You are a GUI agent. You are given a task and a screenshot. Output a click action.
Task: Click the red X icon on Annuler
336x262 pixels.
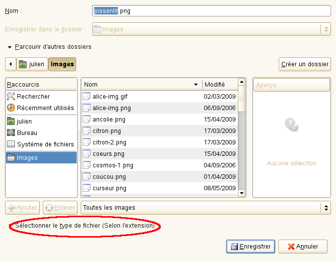pyautogui.click(x=291, y=247)
